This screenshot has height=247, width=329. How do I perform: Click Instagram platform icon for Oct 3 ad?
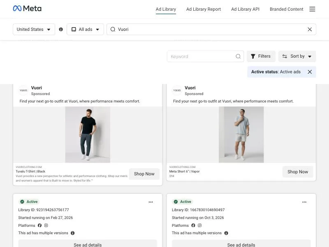click(x=200, y=225)
